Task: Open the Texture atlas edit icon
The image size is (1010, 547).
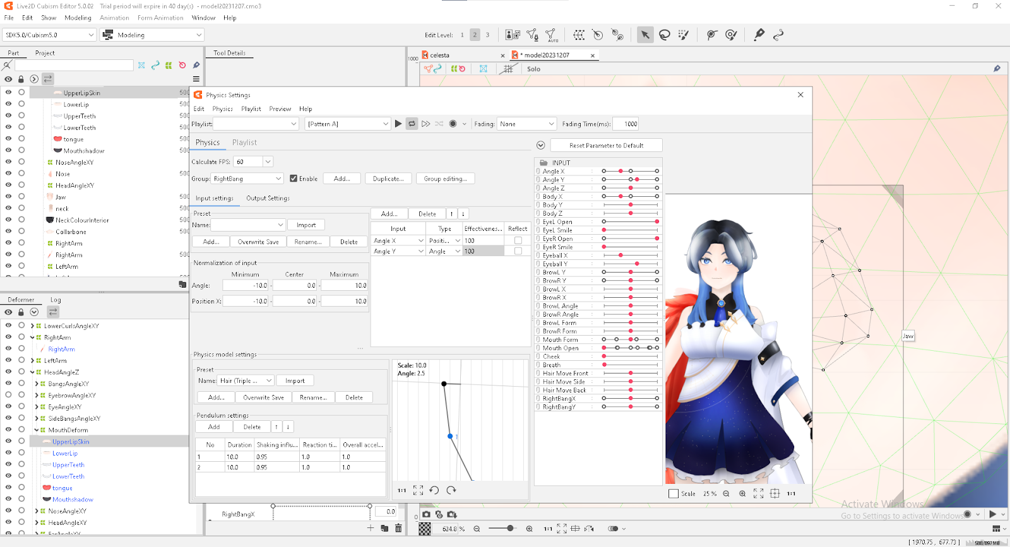Action: pyautogui.click(x=513, y=35)
